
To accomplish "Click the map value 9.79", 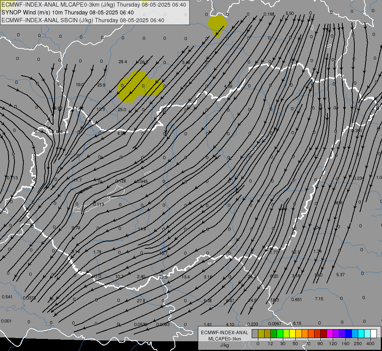I will coord(76,228).
